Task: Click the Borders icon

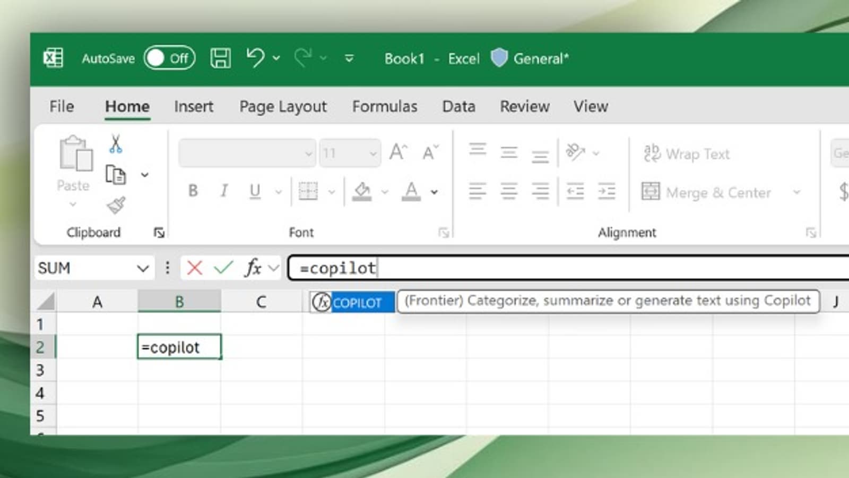Action: pos(308,191)
